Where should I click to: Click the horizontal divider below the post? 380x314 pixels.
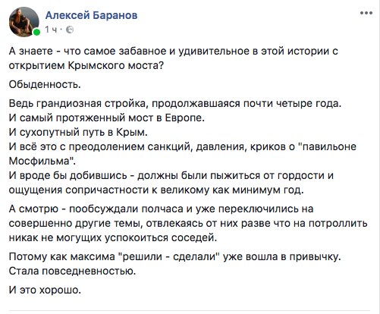(190, 310)
